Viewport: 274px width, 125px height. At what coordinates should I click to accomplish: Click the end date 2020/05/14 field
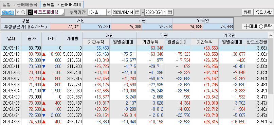click(x=156, y=12)
